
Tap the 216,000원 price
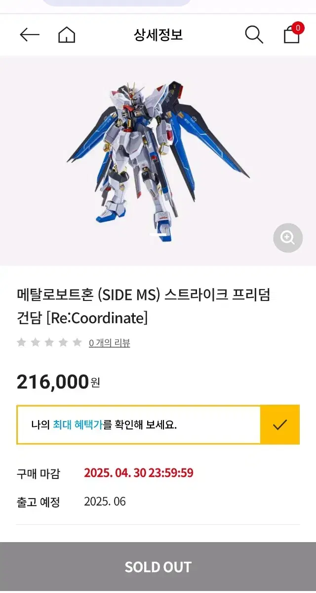[x=58, y=382]
